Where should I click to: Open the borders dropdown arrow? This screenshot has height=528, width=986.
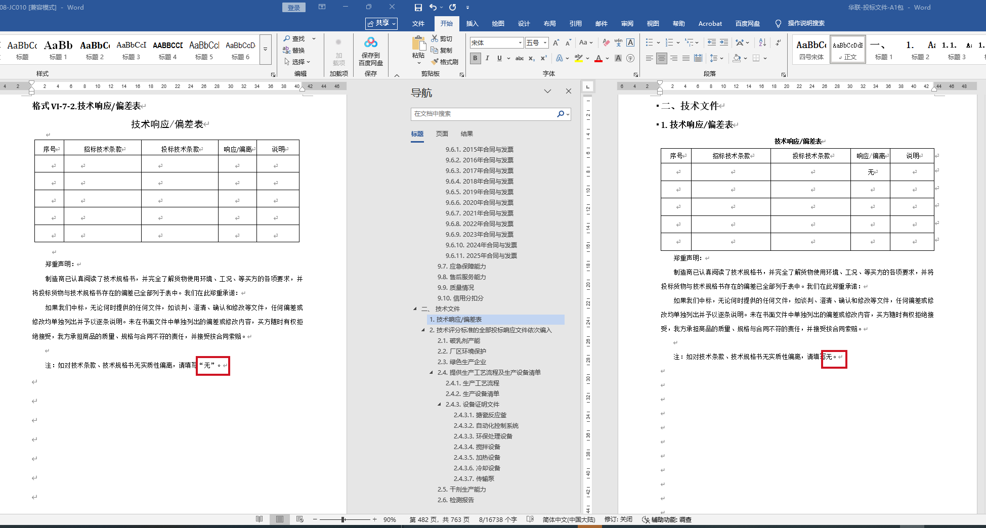[765, 58]
